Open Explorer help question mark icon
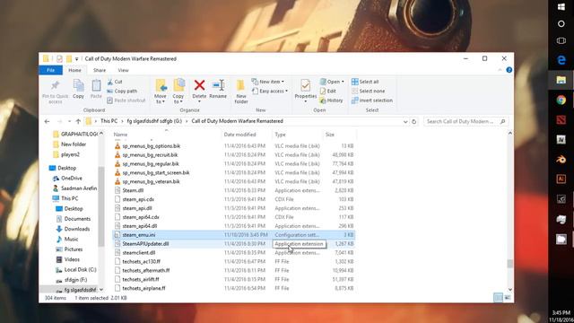Image resolution: width=574 pixels, height=323 pixels. pos(509,70)
